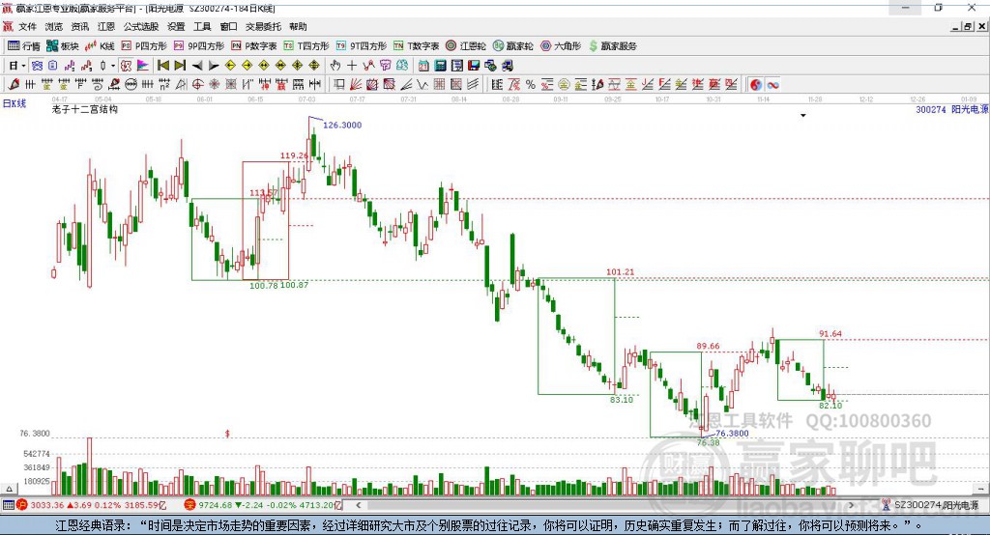Viewport: 990px width, 535px height.
Task: Open the 资讯 menu
Action: 80,26
